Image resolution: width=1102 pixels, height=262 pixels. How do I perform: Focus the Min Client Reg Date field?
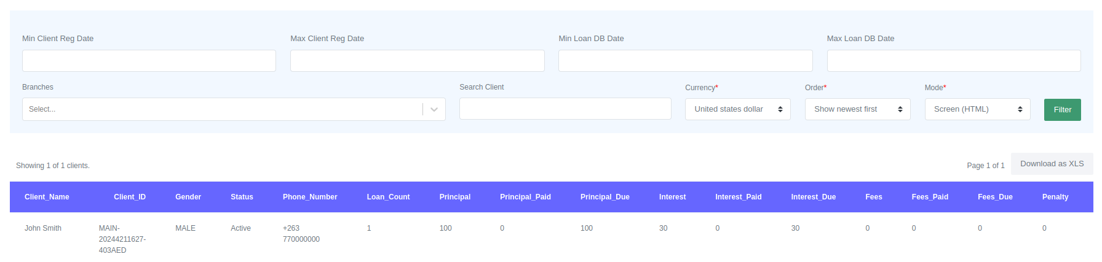pos(149,61)
